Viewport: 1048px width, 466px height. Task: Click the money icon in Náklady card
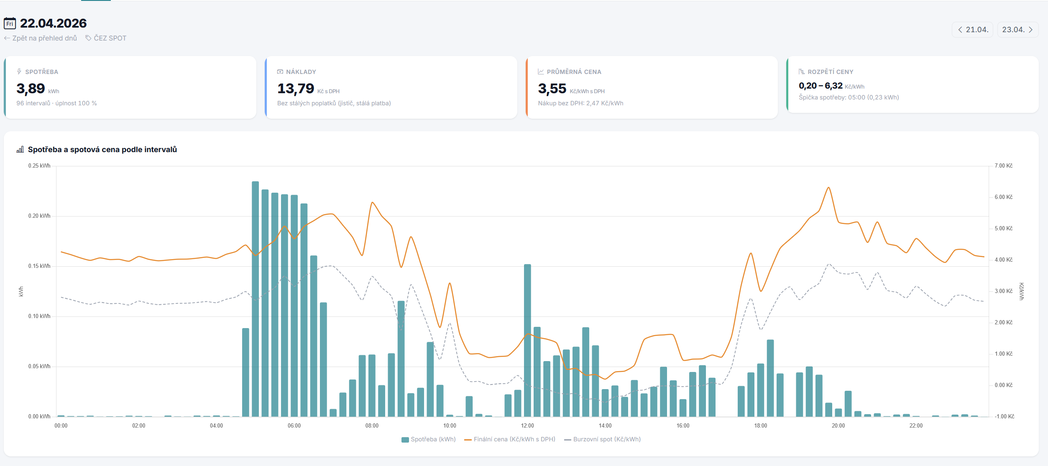[x=280, y=71]
